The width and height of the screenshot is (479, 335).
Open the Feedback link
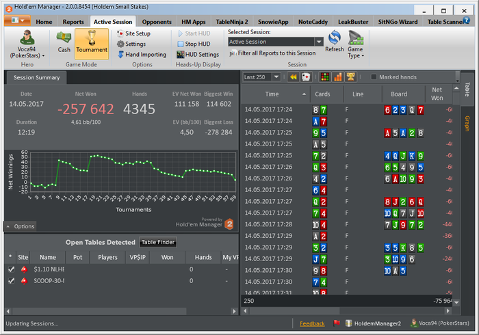312,323
